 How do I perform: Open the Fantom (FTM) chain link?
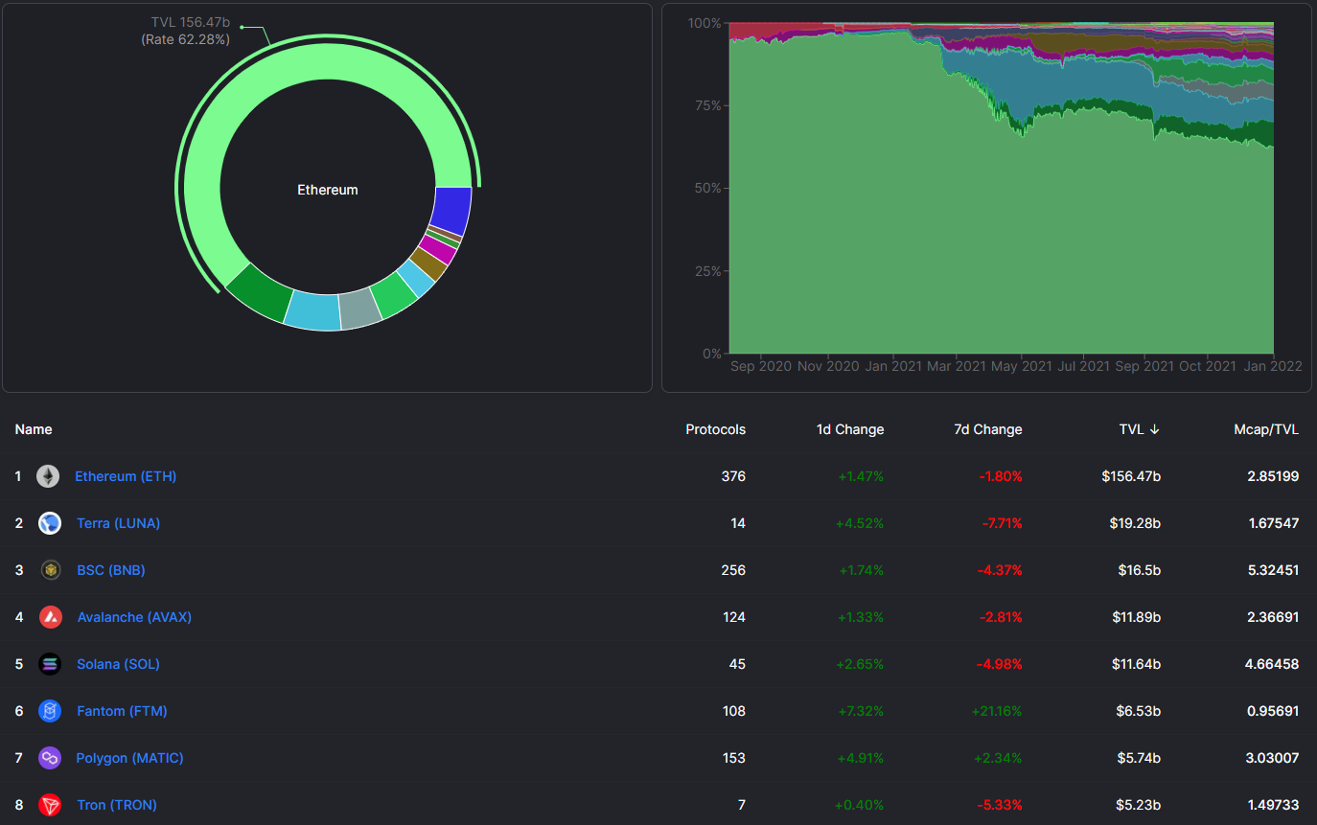[x=122, y=711]
